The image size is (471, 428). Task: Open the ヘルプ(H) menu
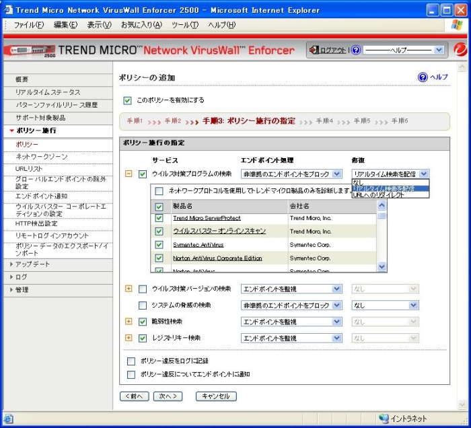[222, 25]
